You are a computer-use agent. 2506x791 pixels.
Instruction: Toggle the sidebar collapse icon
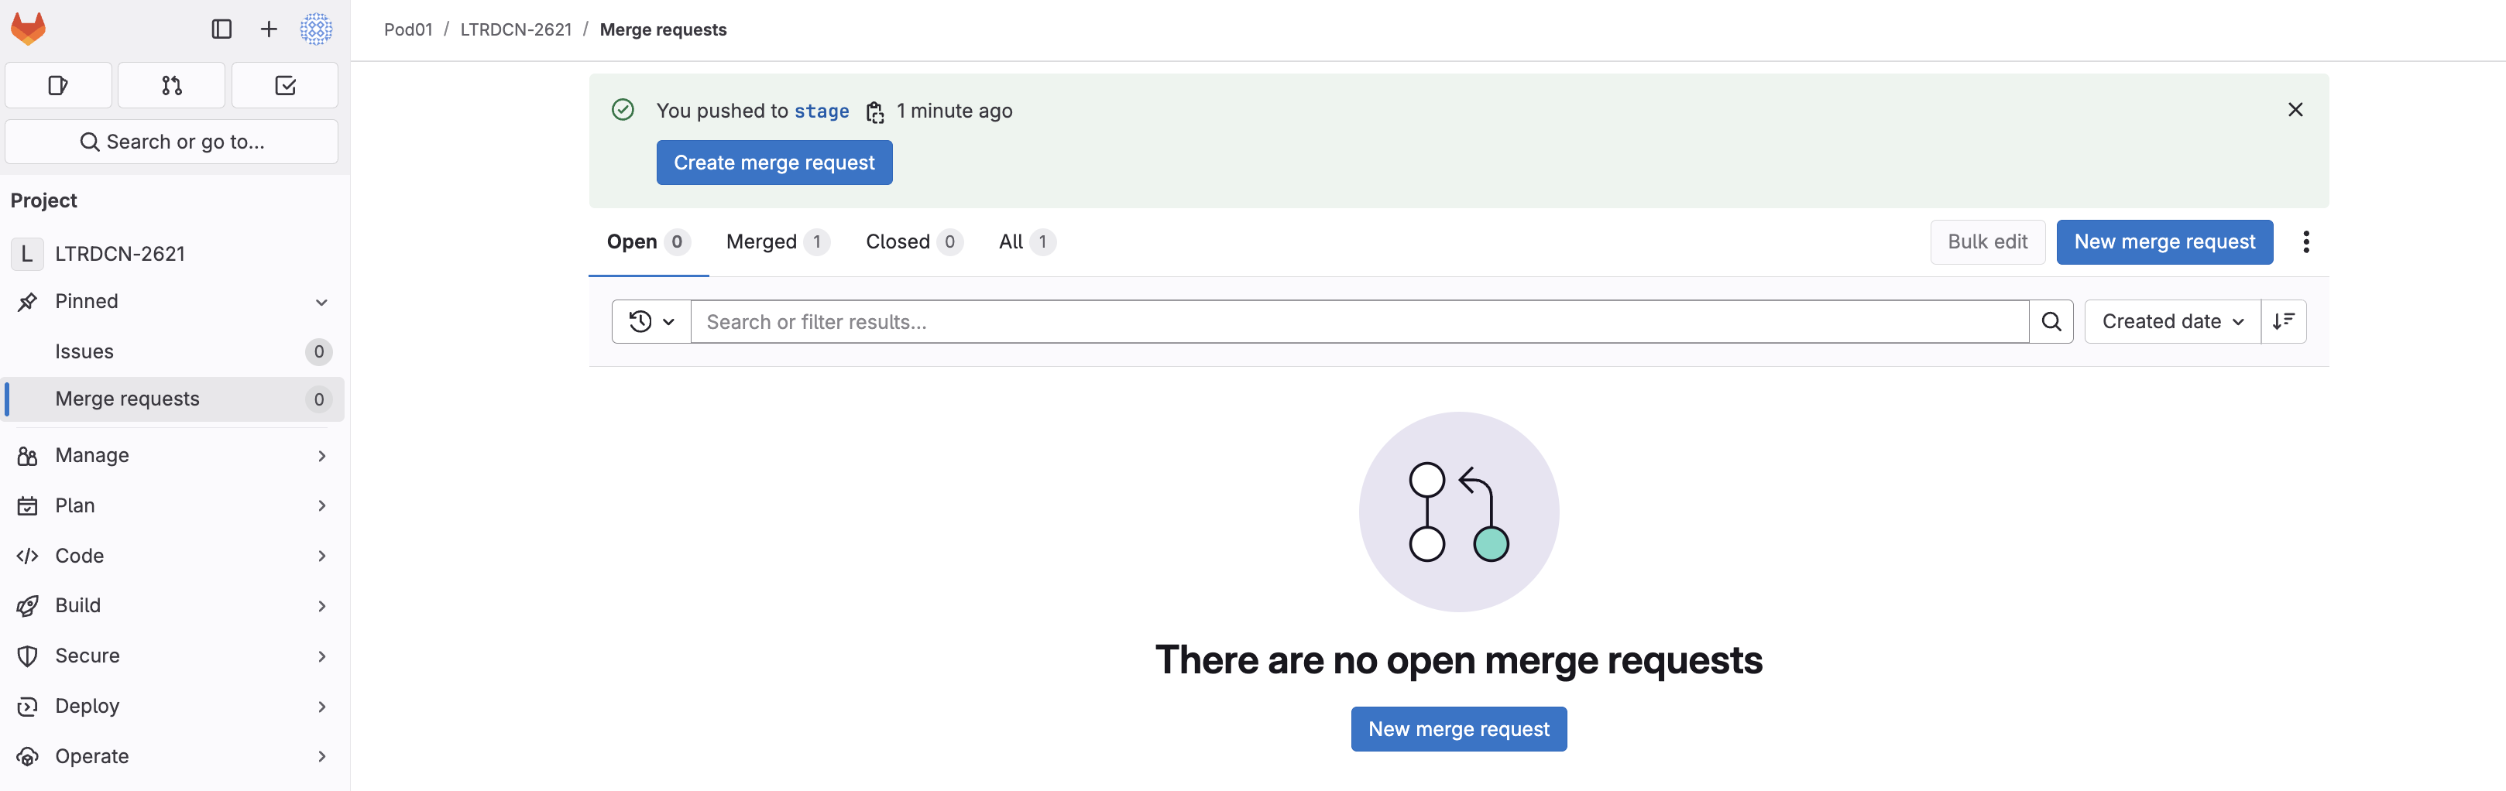click(x=221, y=29)
